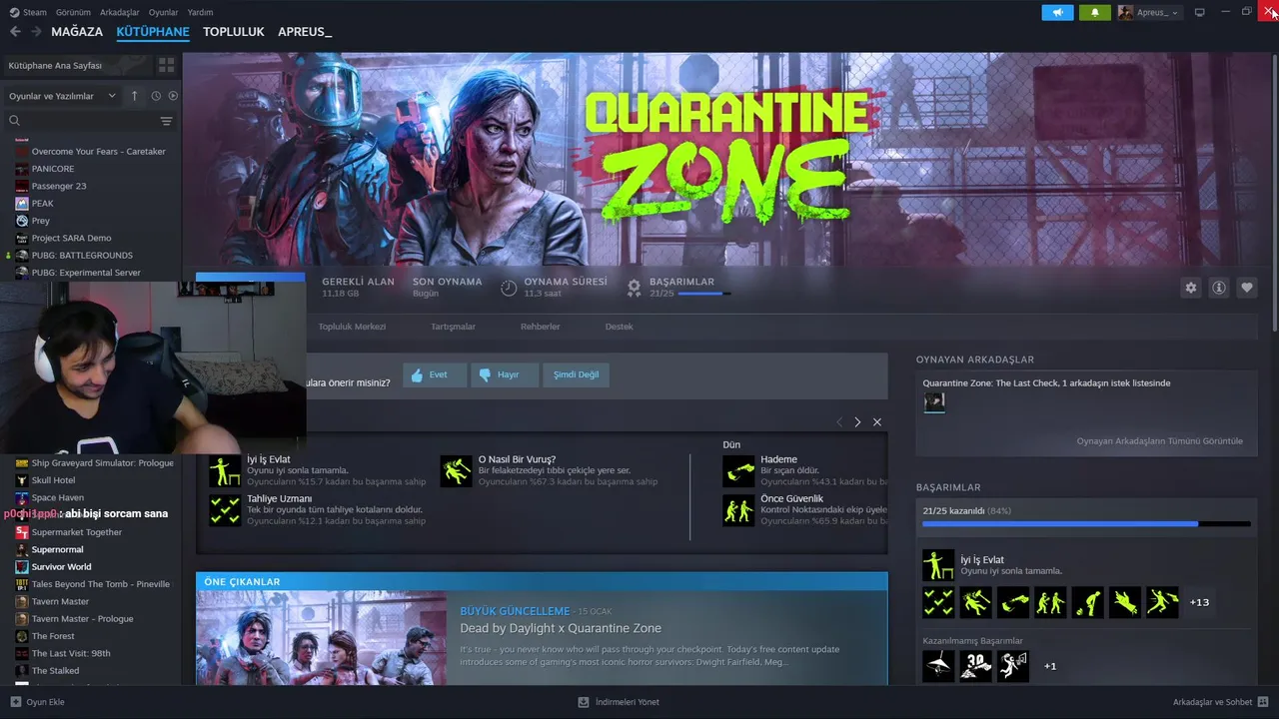Open Oynayan Arkadaşların Tümünü Görüntüle link
Image resolution: width=1279 pixels, height=719 pixels.
tap(1159, 440)
